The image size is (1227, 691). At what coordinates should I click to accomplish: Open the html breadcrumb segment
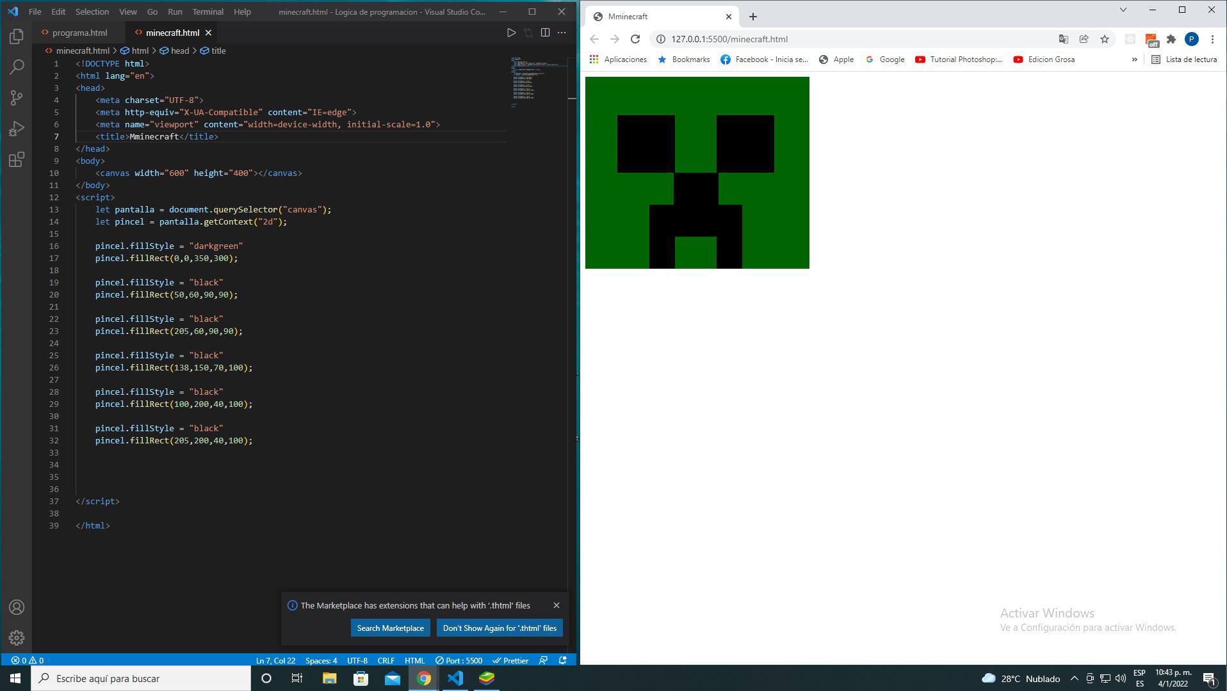(134, 51)
